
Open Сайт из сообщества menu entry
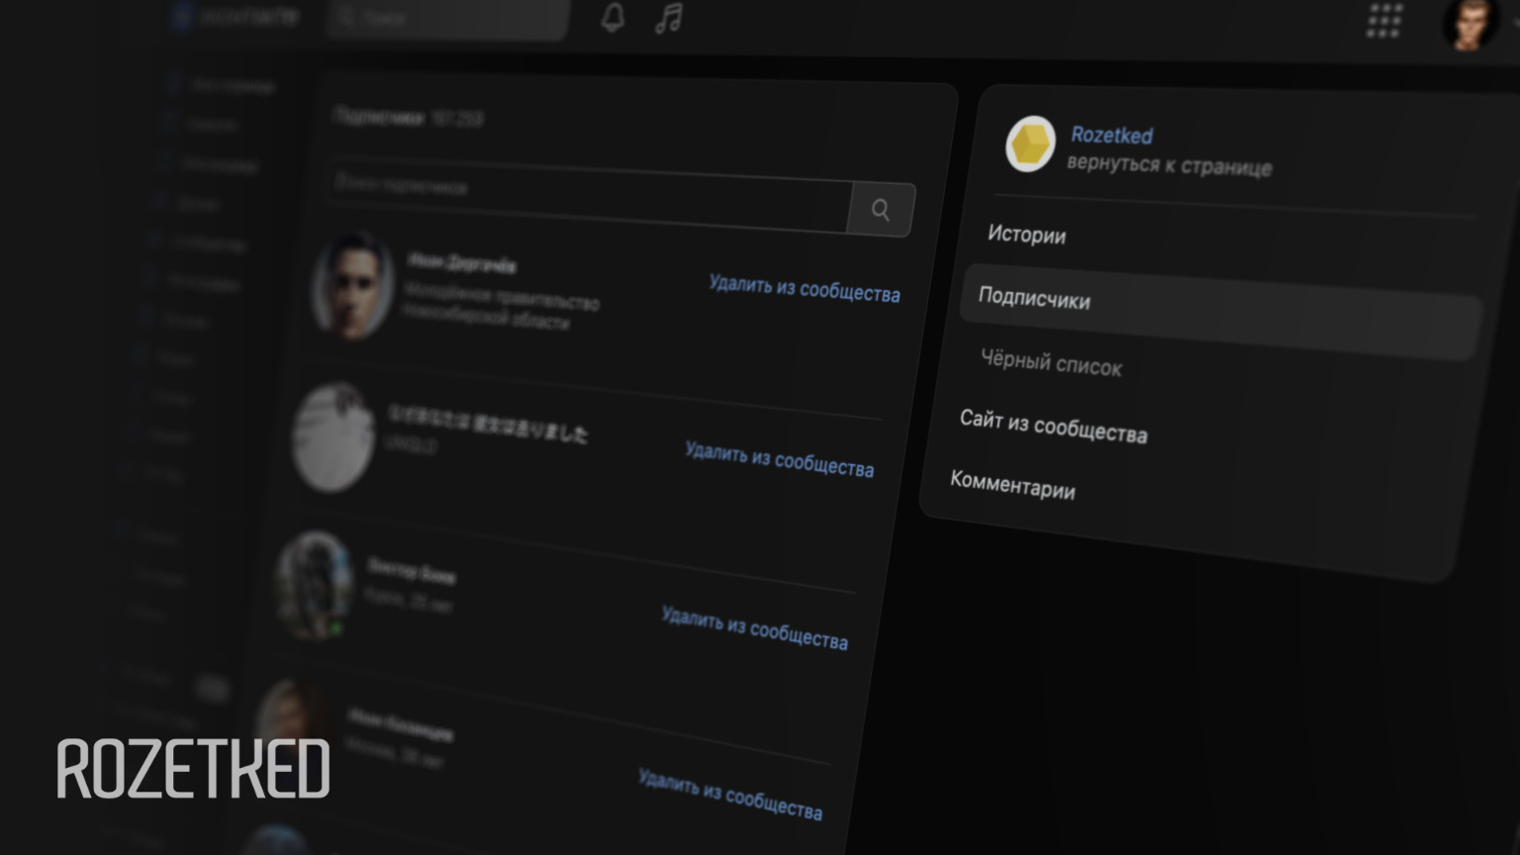1053,426
